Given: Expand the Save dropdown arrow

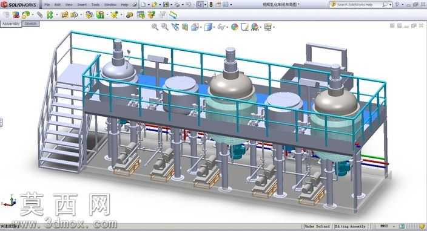Looking at the screenshot, I should tap(171, 5).
